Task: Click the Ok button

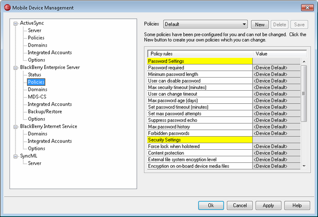Action: click(211, 206)
